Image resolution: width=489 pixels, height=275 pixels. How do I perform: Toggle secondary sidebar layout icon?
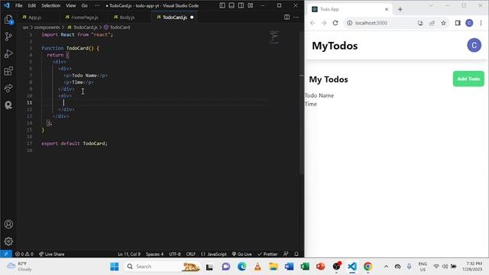[241, 5]
